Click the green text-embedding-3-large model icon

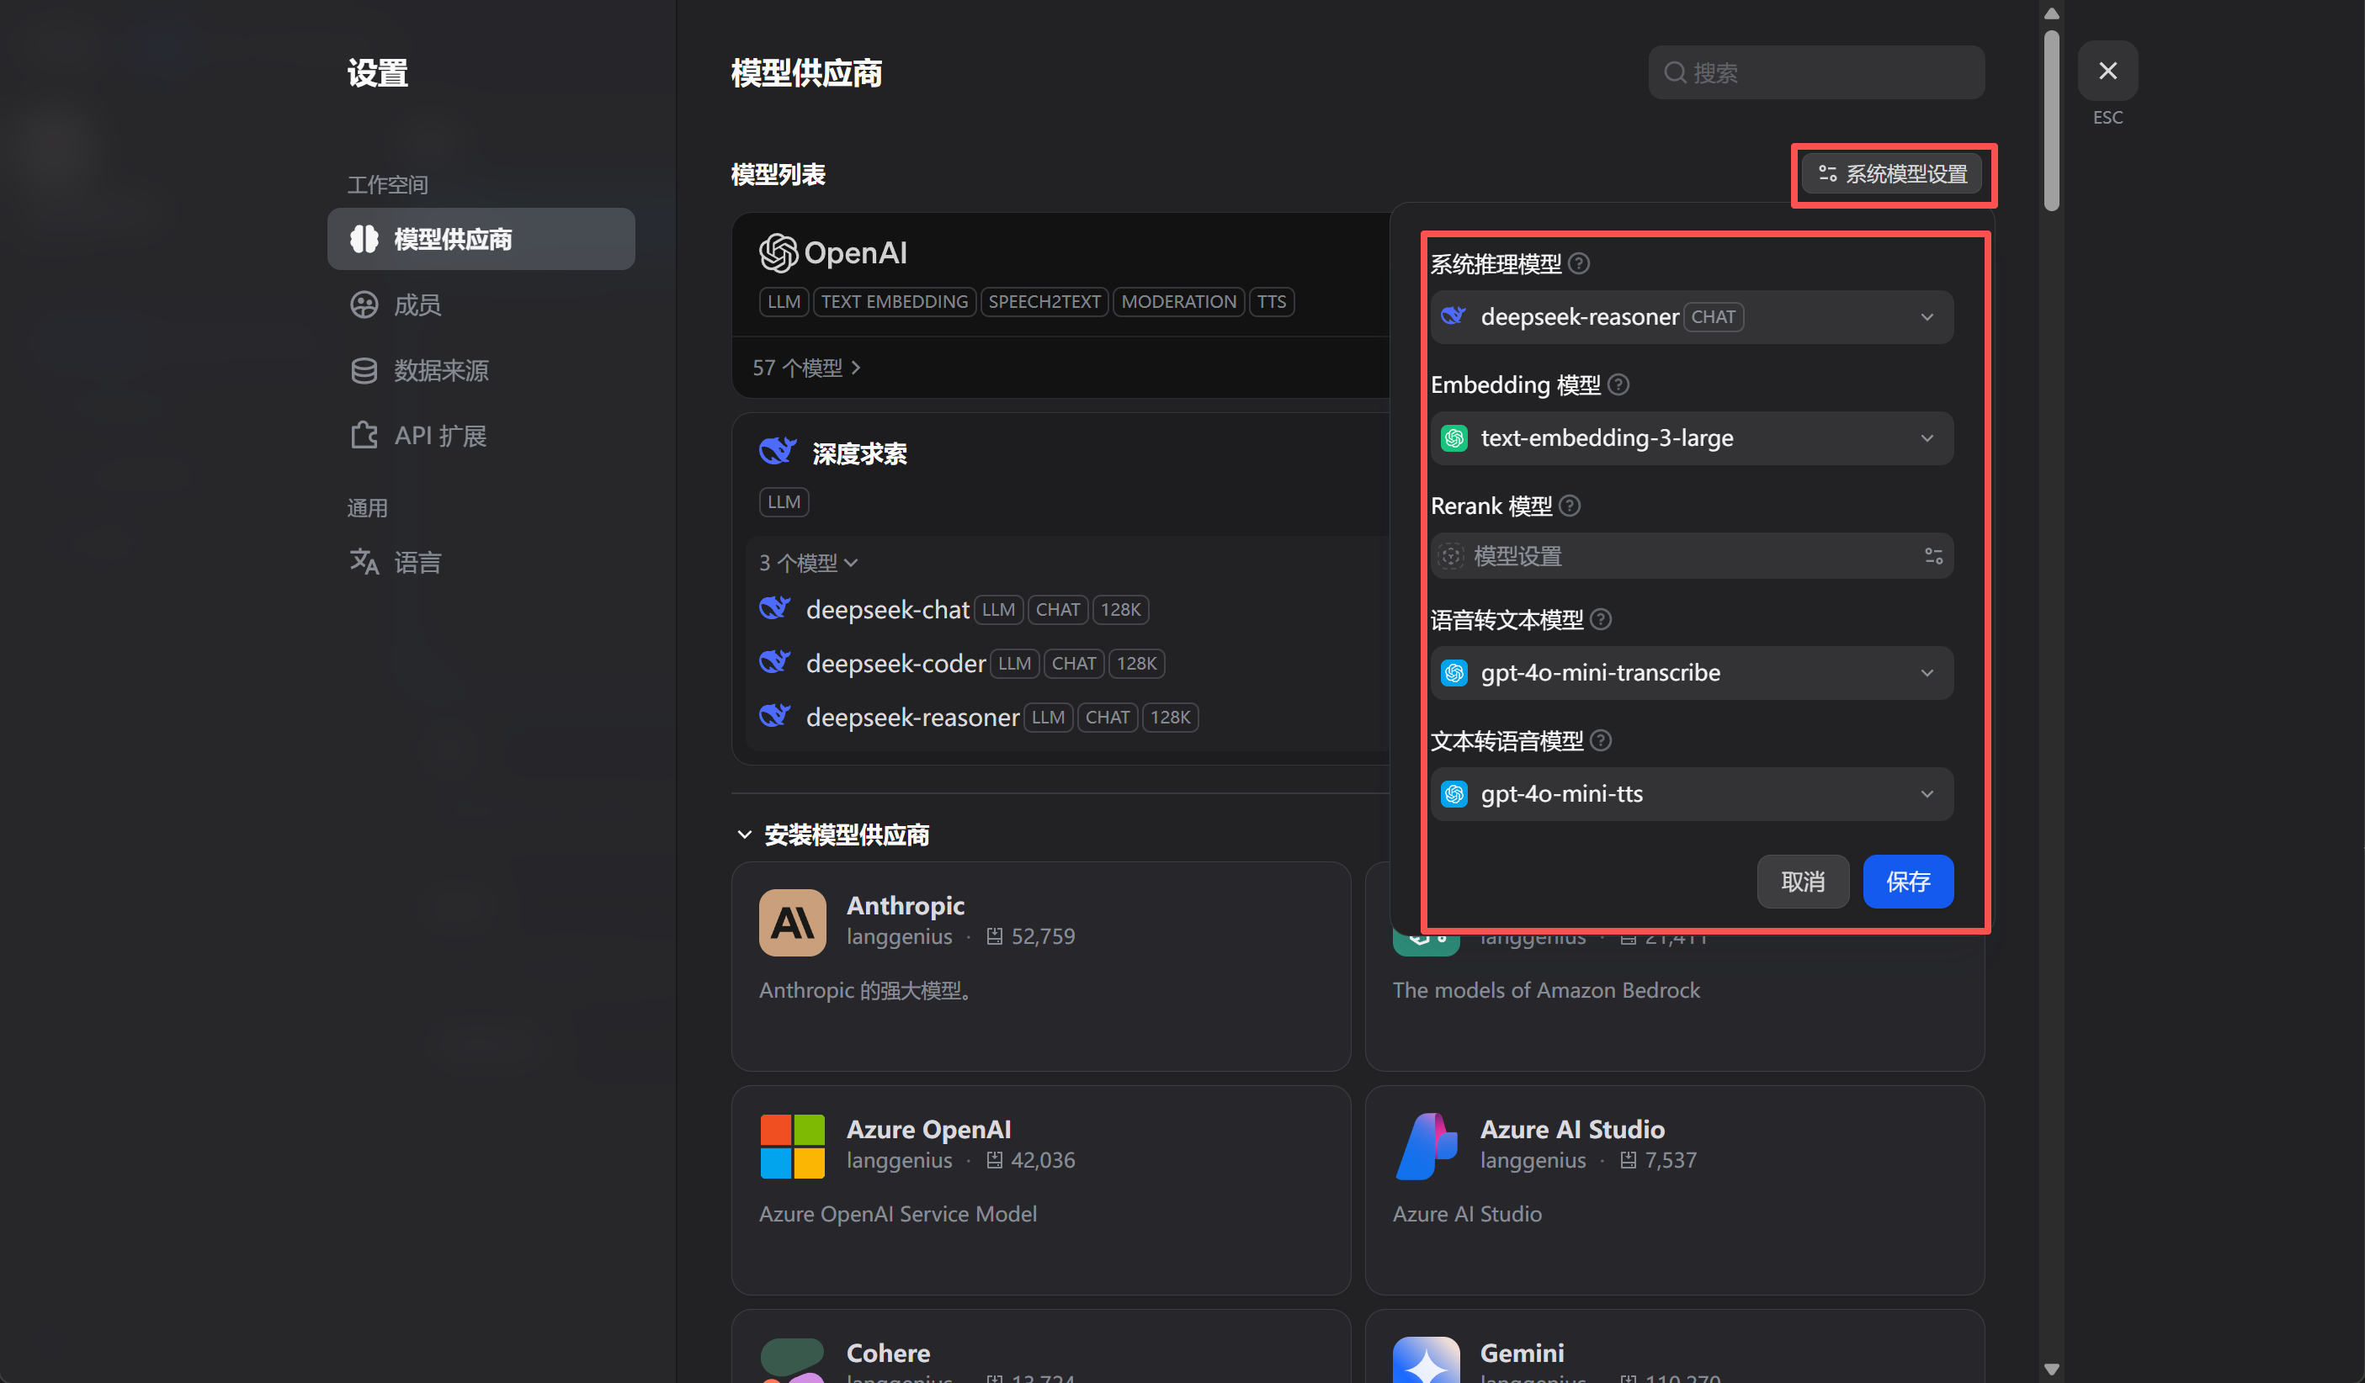(1454, 438)
